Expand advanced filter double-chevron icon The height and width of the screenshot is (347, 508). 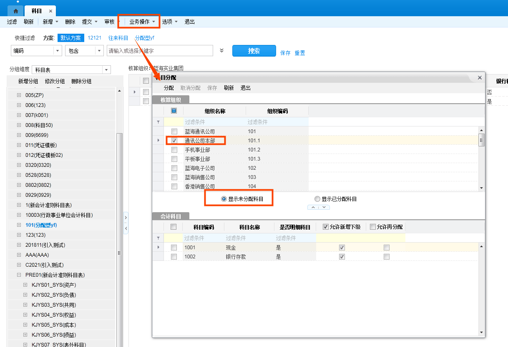click(x=222, y=51)
